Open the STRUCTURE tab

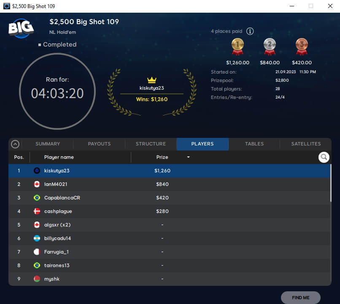click(x=151, y=144)
